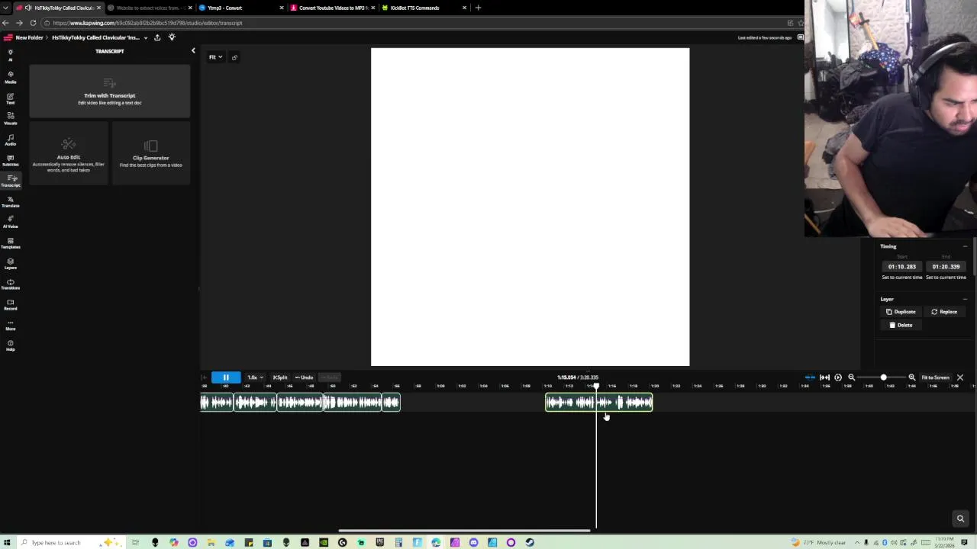977x549 pixels.
Task: Click the timeline playhead marker
Action: click(x=596, y=387)
